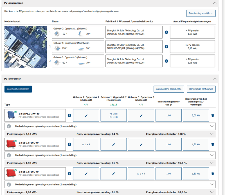The width and height of the screenshot is (225, 195).
Task: Click info icon beside second SB 1.5 Mededelingen
Action: click(9, 185)
